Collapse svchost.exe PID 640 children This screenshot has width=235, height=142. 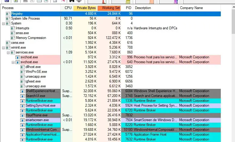click(x=13, y=62)
